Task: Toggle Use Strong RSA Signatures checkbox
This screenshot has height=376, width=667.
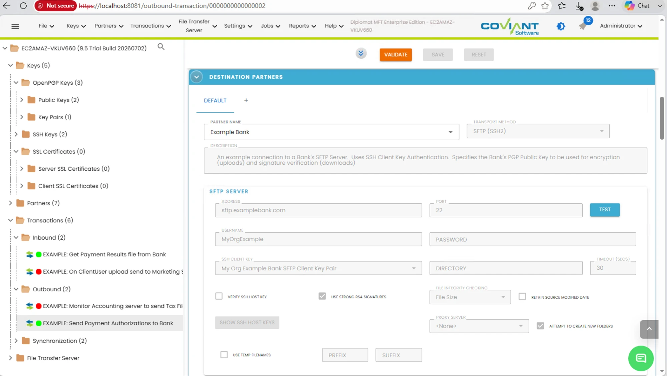Action: click(x=322, y=296)
